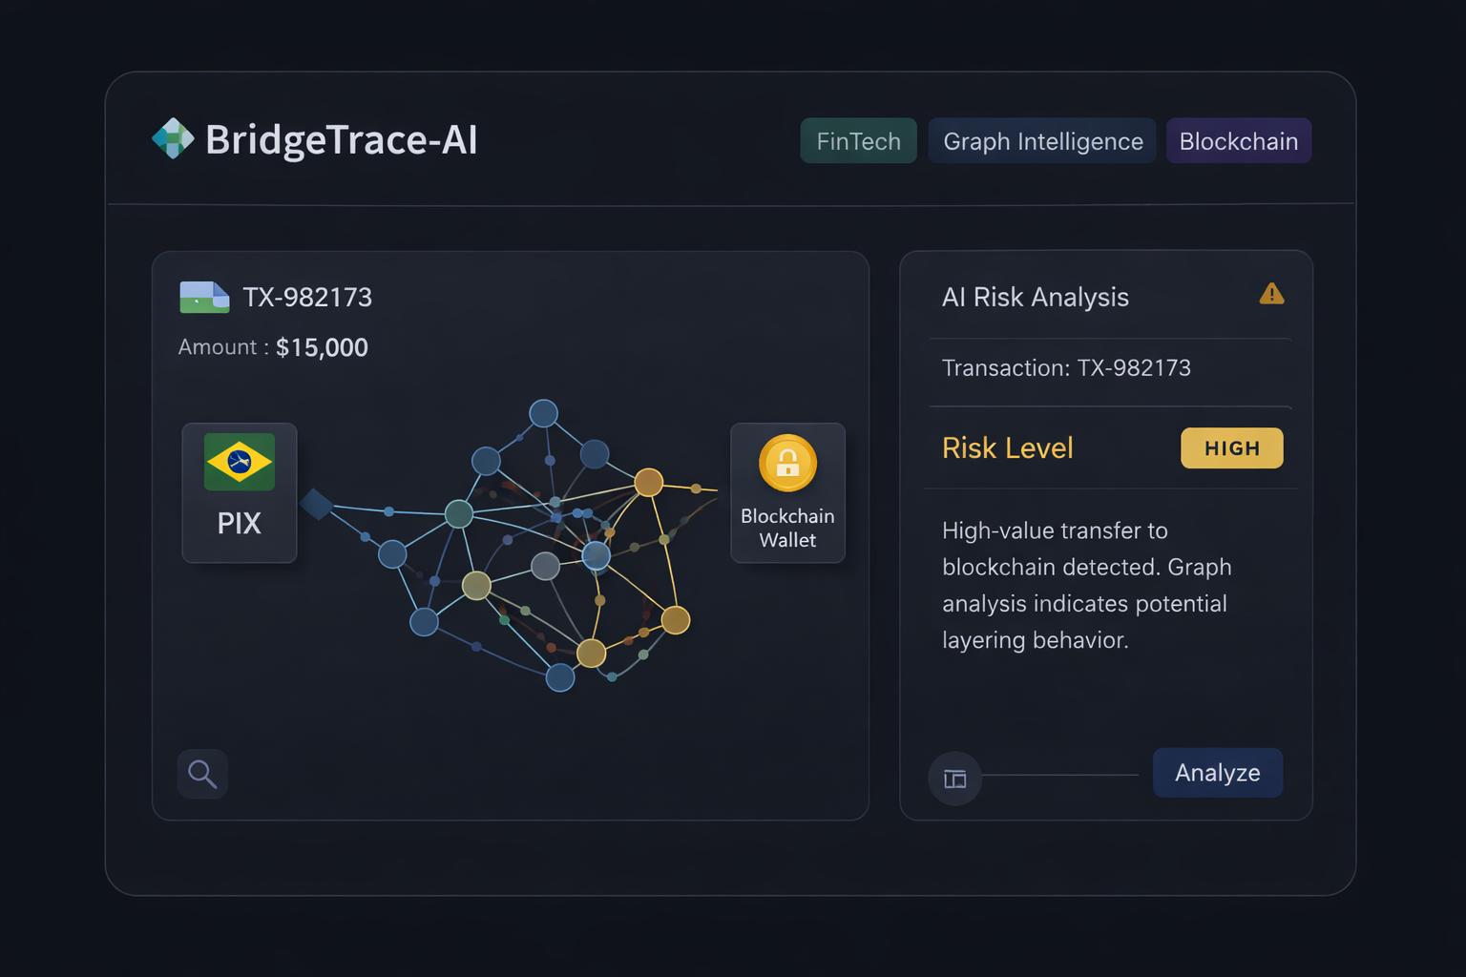1466x977 pixels.
Task: Click the warning triangle in AI Risk Analysis
Action: click(1270, 295)
